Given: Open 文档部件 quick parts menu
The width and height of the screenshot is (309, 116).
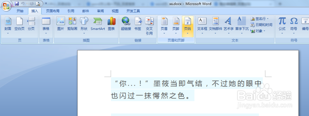Looking at the screenshot, I should (x=215, y=26).
